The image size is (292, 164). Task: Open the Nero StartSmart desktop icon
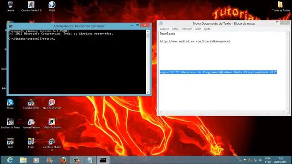click(52, 104)
